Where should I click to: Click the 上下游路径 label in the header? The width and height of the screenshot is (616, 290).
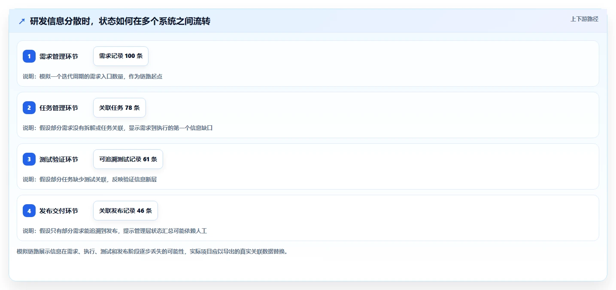pos(584,19)
